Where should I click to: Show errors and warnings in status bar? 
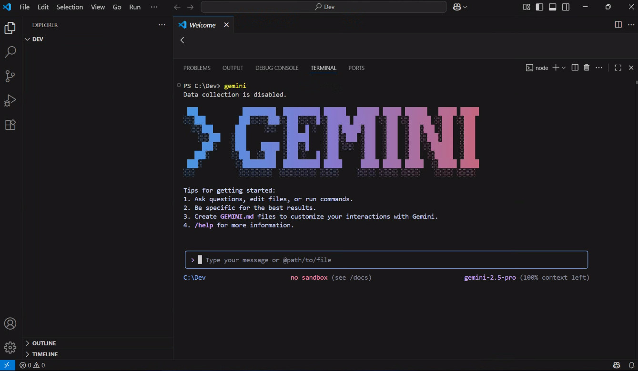tap(32, 365)
